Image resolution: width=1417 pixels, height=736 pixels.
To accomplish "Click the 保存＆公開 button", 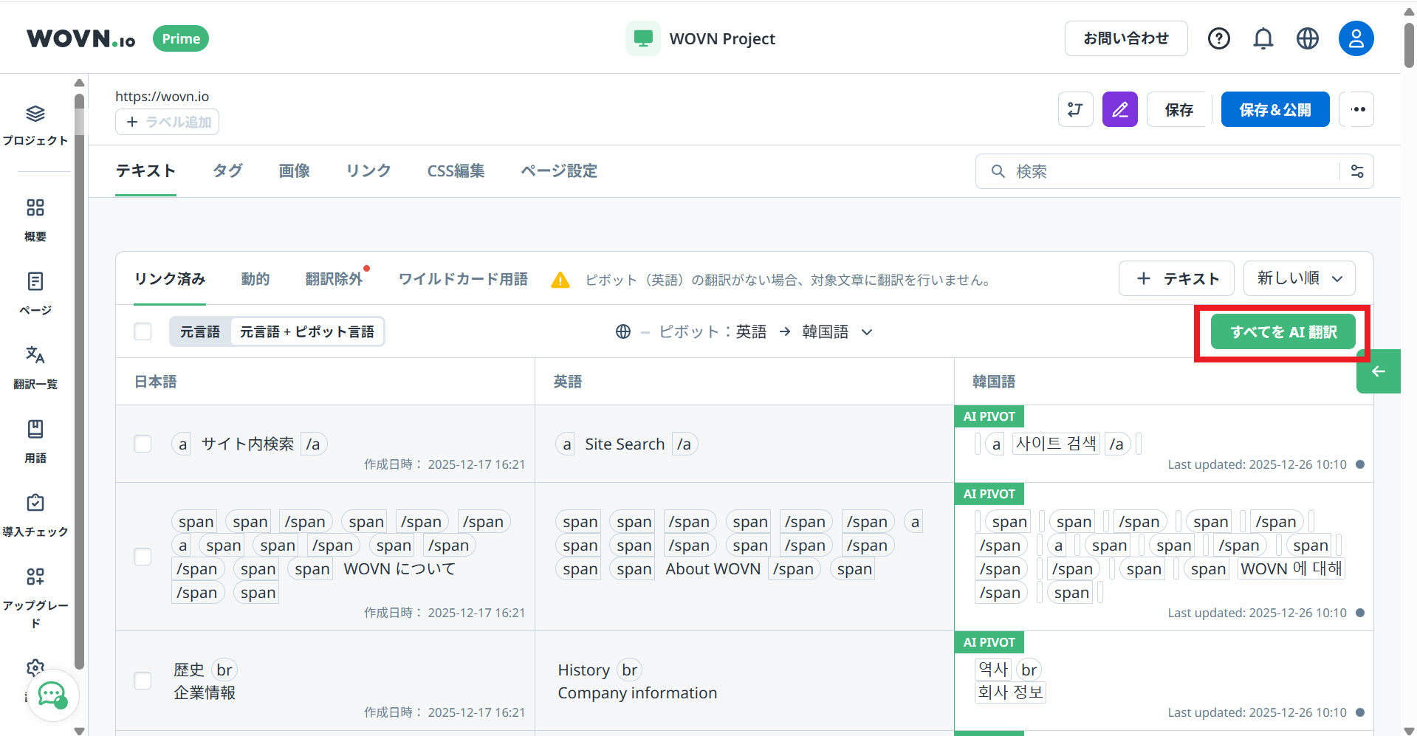I will pyautogui.click(x=1274, y=110).
